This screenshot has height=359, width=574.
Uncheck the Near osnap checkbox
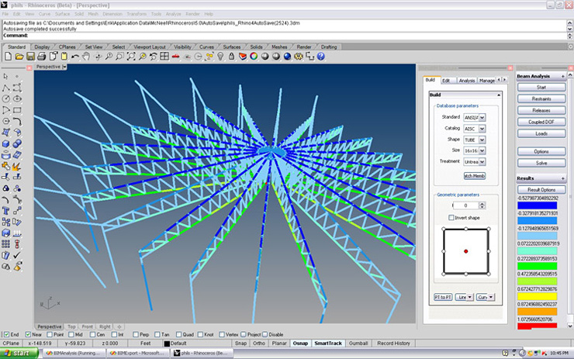click(x=28, y=334)
